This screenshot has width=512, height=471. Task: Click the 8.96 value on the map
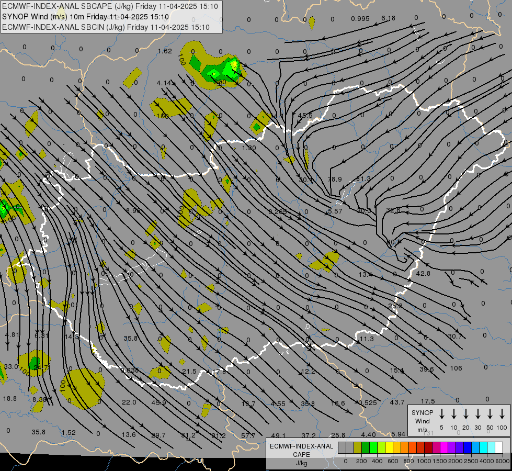[133, 210]
